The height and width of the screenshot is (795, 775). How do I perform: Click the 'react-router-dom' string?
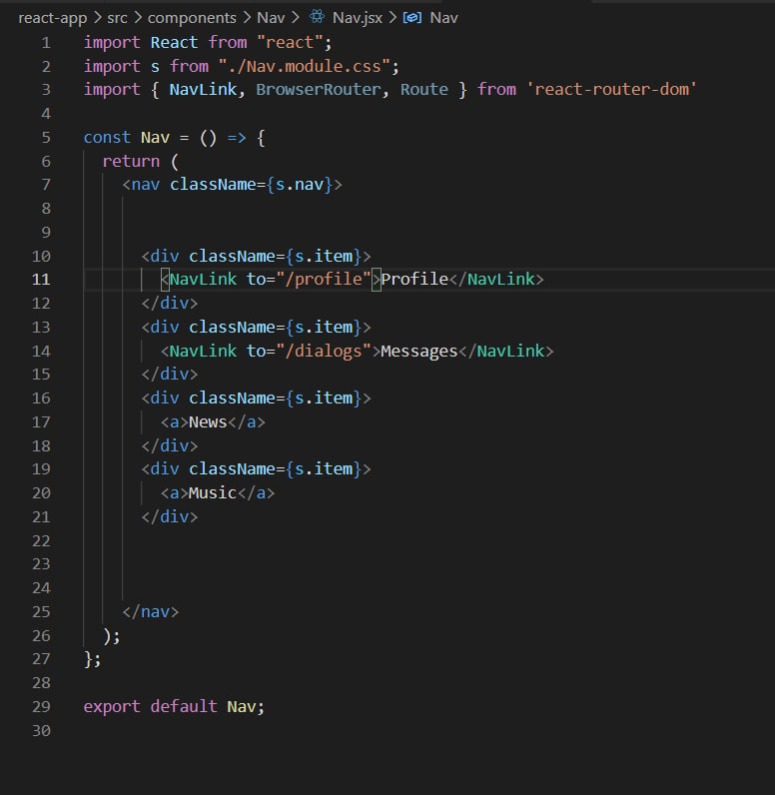click(612, 90)
